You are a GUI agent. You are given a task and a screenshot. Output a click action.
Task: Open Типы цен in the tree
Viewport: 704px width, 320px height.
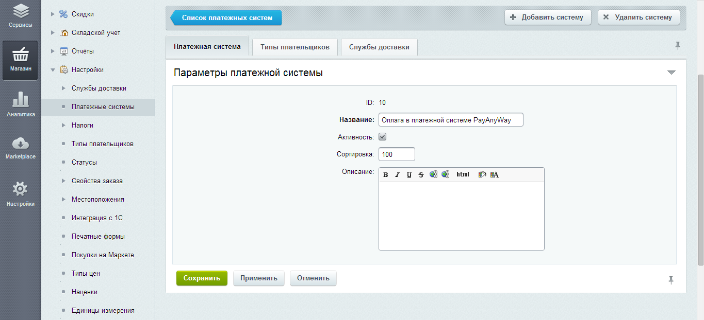86,273
